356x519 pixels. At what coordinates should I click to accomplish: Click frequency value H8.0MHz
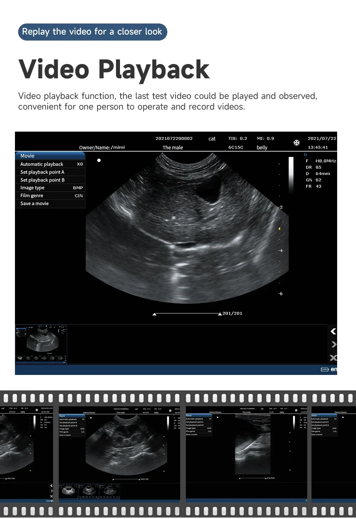coord(326,161)
